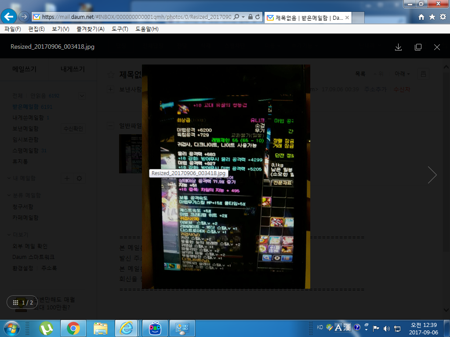Click security lock icon in address bar
Image resolution: width=450 pixels, height=337 pixels.
[x=250, y=17]
